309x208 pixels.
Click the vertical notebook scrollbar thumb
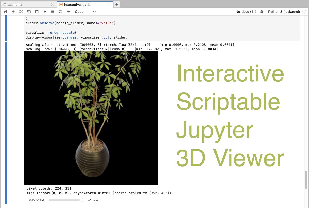point(306,180)
